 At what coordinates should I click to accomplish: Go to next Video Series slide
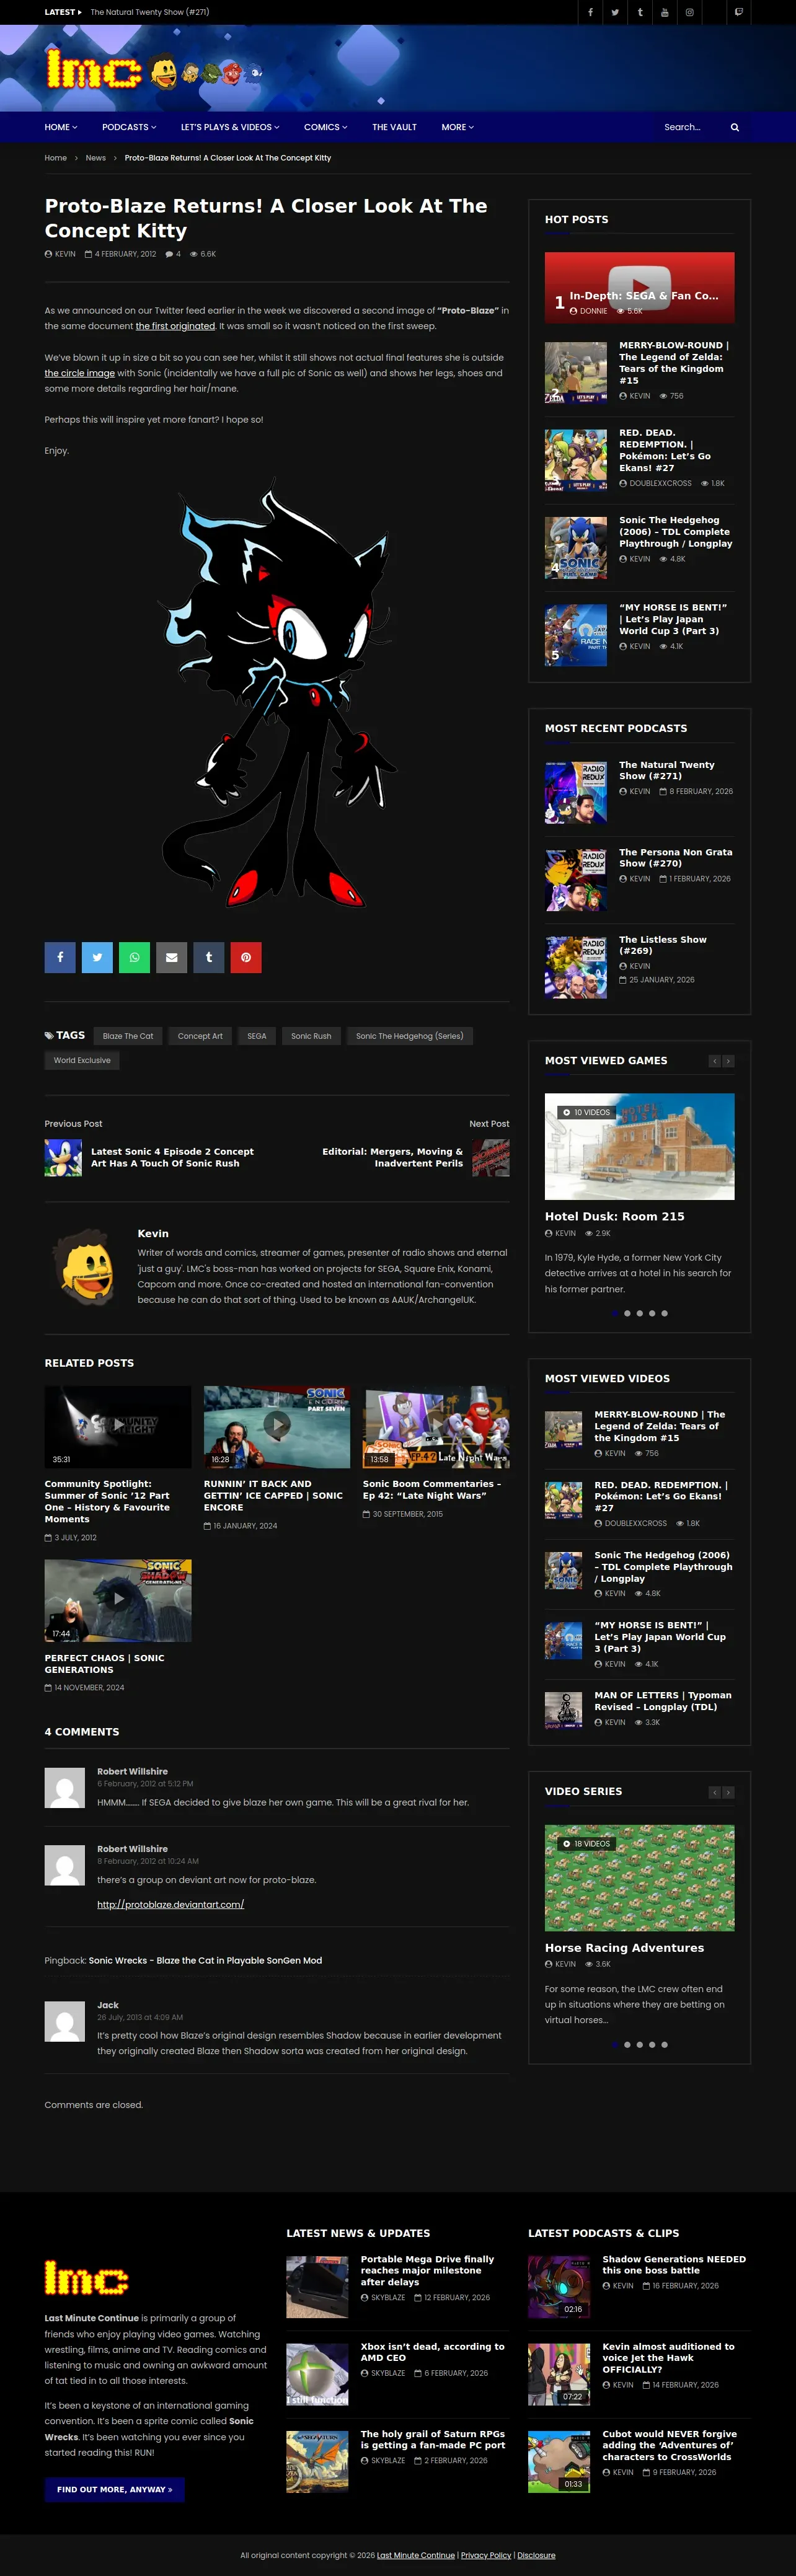click(729, 1792)
